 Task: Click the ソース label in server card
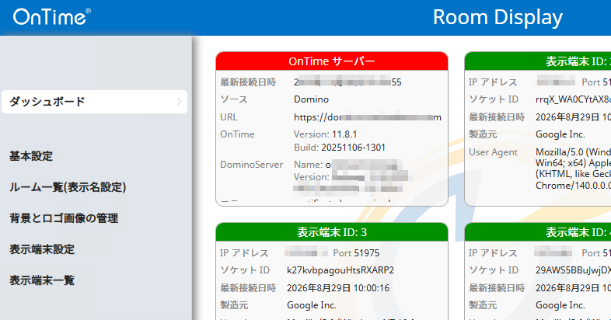tap(234, 99)
